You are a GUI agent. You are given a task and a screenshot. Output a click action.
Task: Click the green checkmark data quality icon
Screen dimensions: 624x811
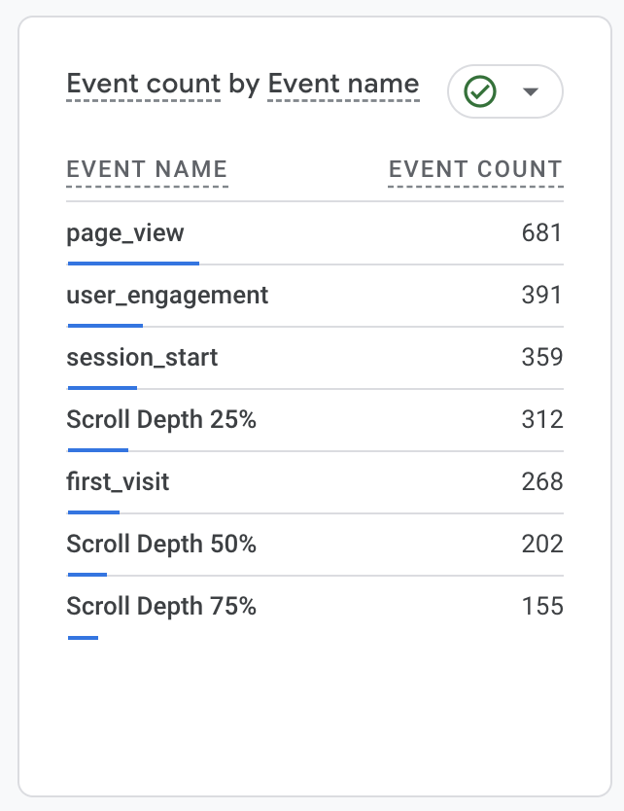click(480, 91)
